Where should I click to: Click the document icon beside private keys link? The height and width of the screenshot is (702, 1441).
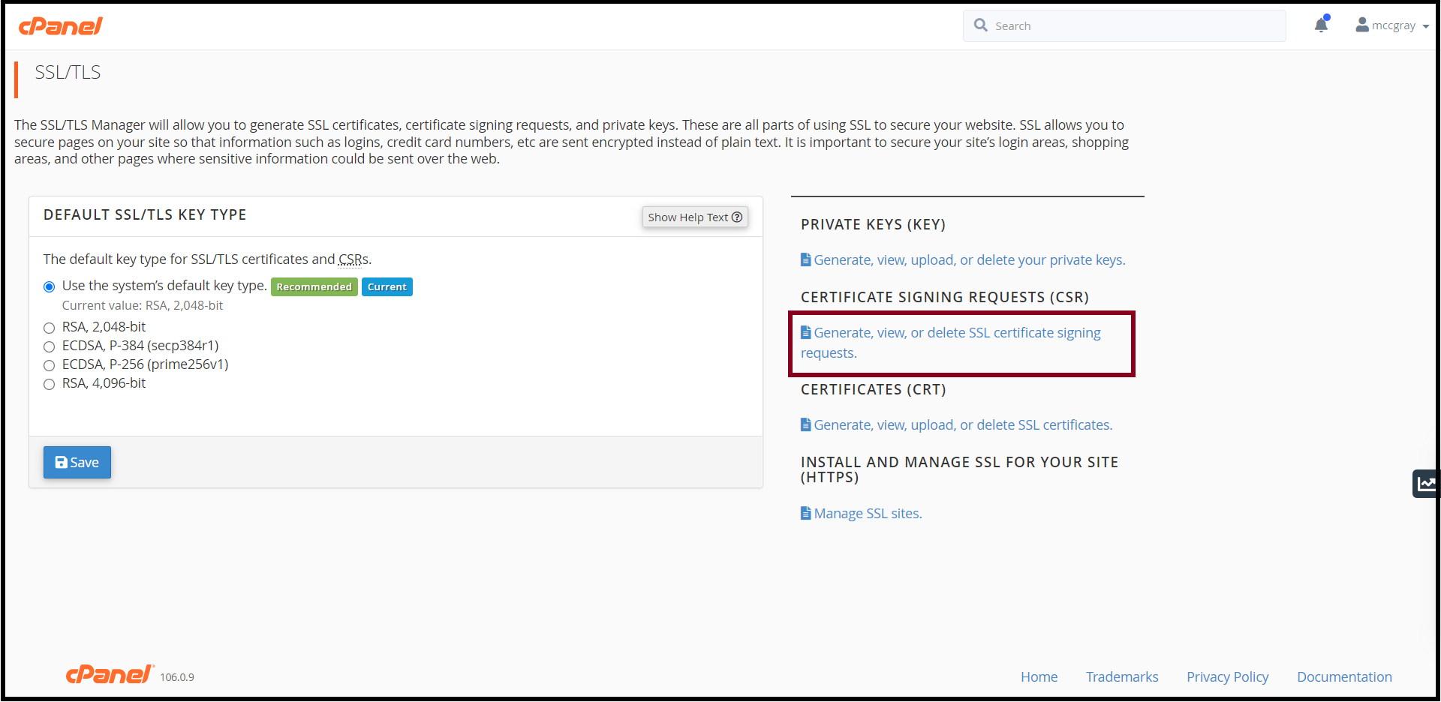point(805,259)
